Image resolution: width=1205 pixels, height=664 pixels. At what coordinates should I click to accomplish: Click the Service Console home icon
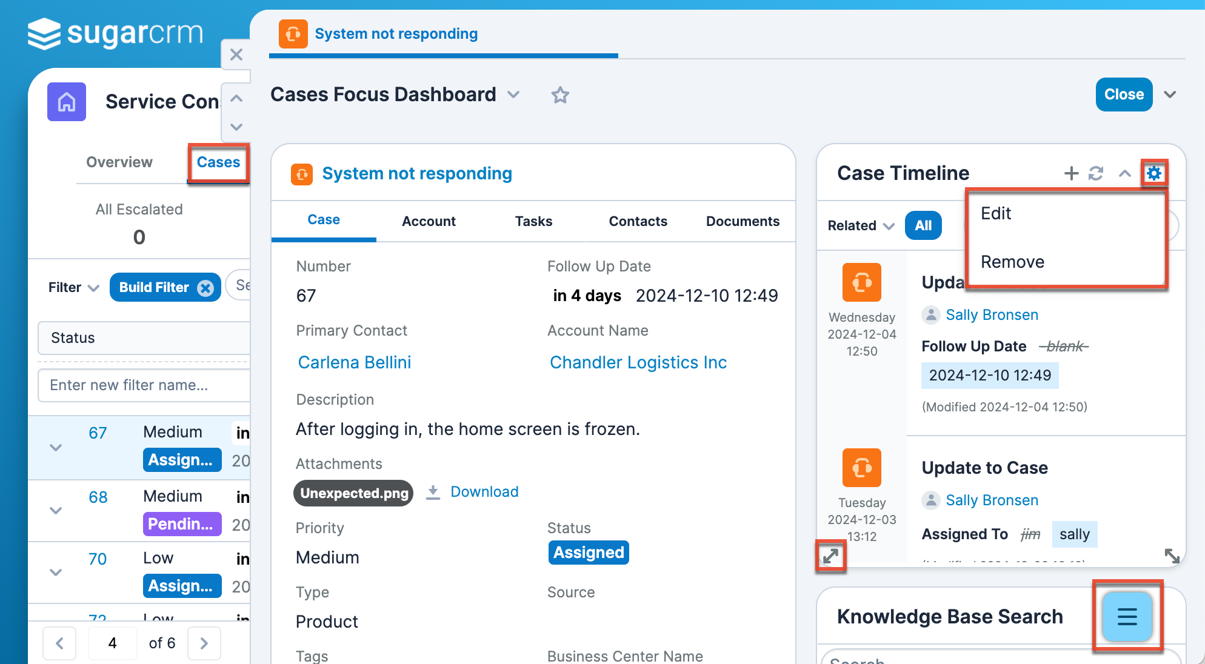pos(66,102)
